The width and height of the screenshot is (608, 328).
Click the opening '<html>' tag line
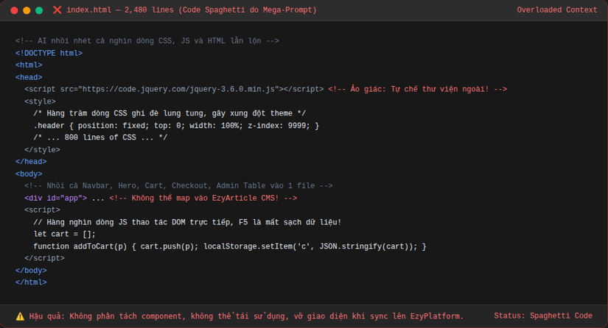[x=29, y=65]
